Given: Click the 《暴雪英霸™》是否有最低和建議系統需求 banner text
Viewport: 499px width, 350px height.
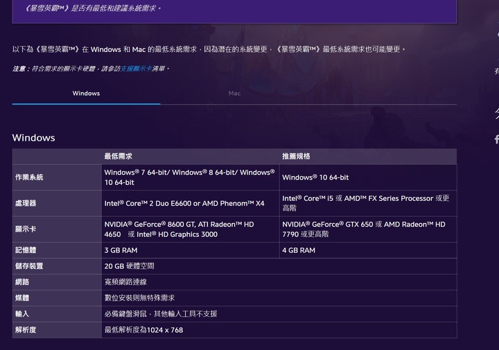Looking at the screenshot, I should point(92,8).
